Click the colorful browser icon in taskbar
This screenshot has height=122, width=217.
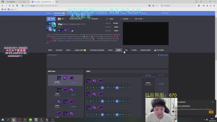pos(14,120)
